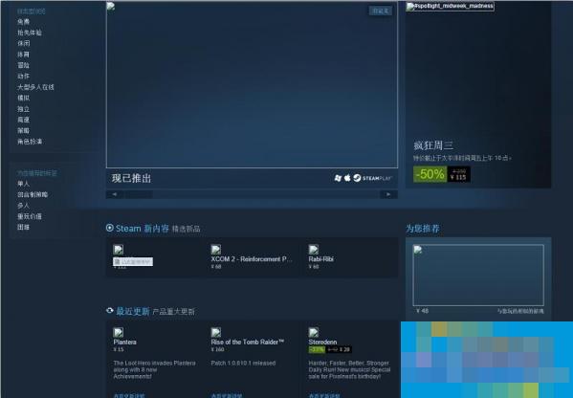Select the '独立' category
Image resolution: width=573 pixels, height=398 pixels.
tap(23, 109)
